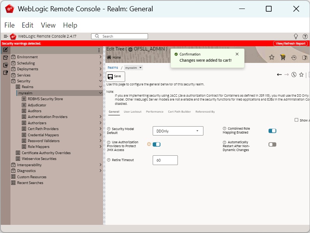Click the Realms breadcrumb link
The width and height of the screenshot is (310, 233).
pos(113,68)
